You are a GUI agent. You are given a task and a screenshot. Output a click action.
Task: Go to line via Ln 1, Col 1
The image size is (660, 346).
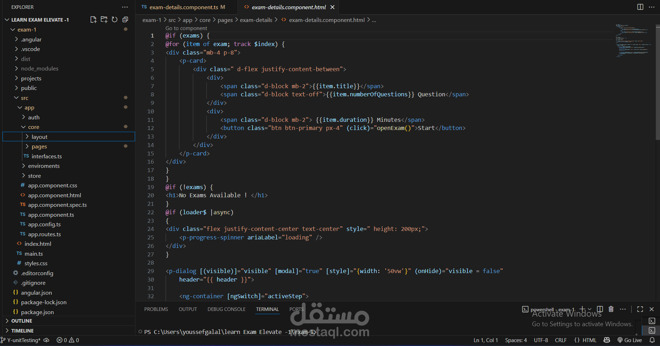486,340
